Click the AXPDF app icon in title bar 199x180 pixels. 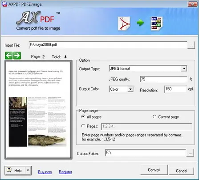pyautogui.click(x=4, y=4)
